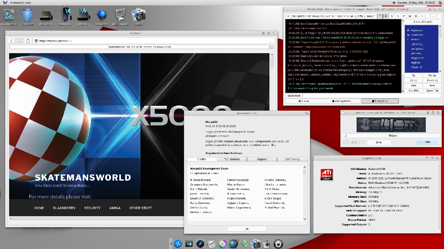This screenshot has height=249, width=444.
Task: Switch to the Community tab
Action: click(292, 159)
